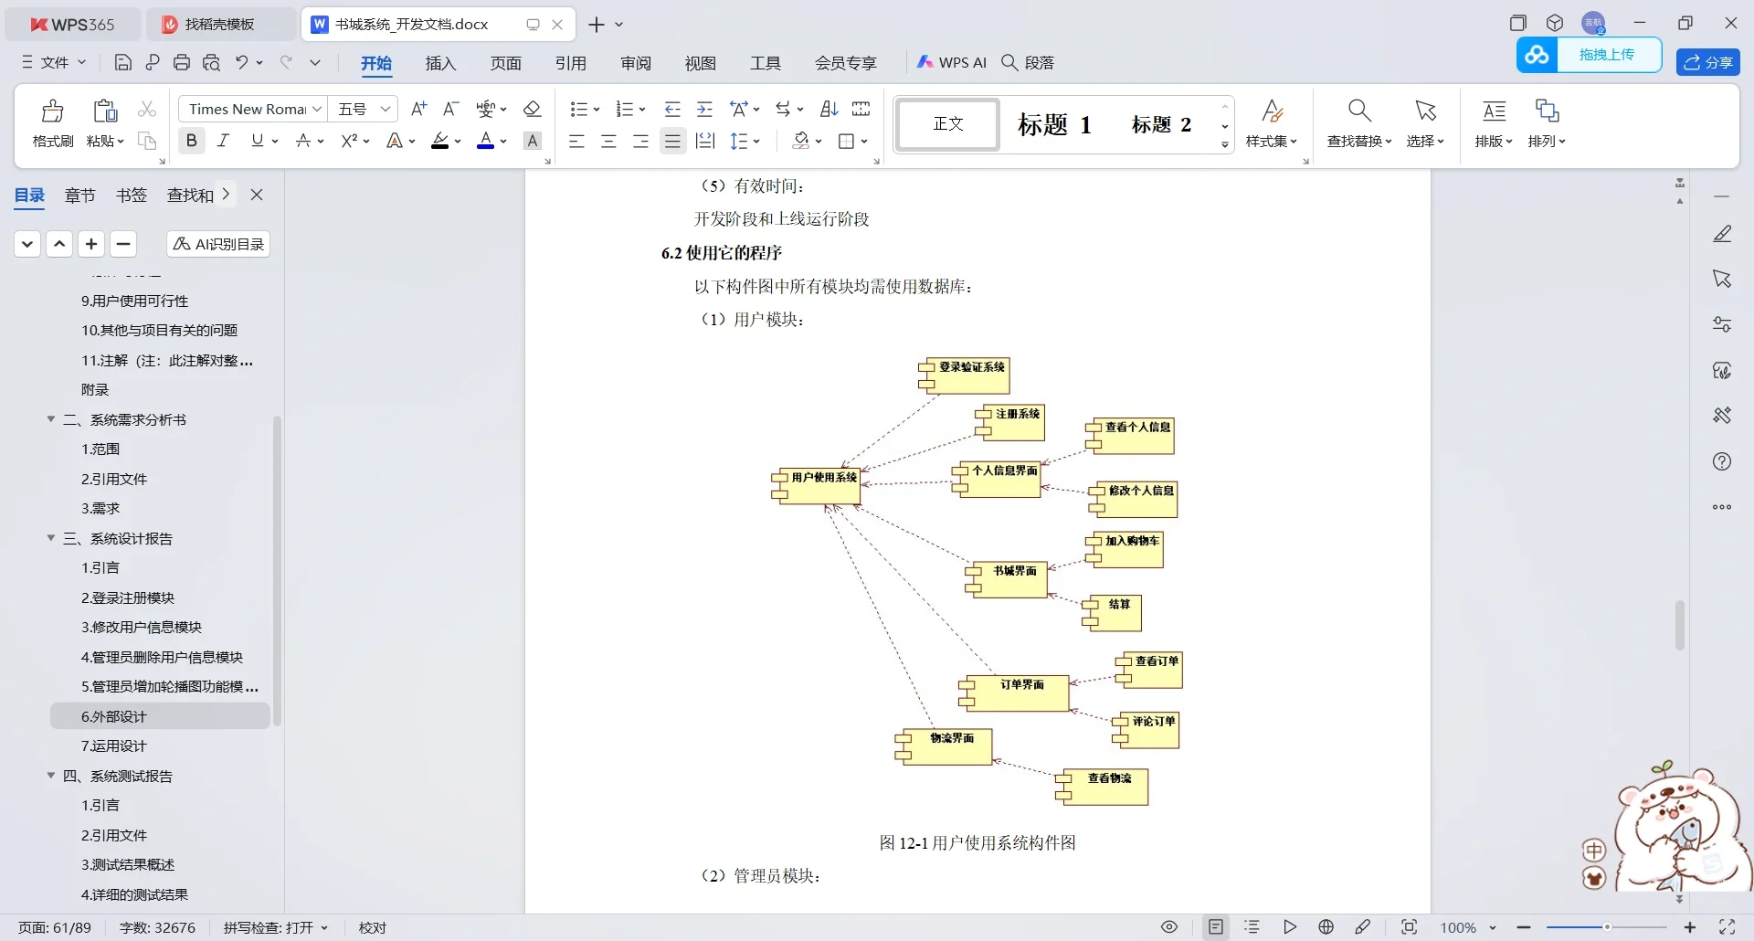Toggle underline formatting

point(257,141)
